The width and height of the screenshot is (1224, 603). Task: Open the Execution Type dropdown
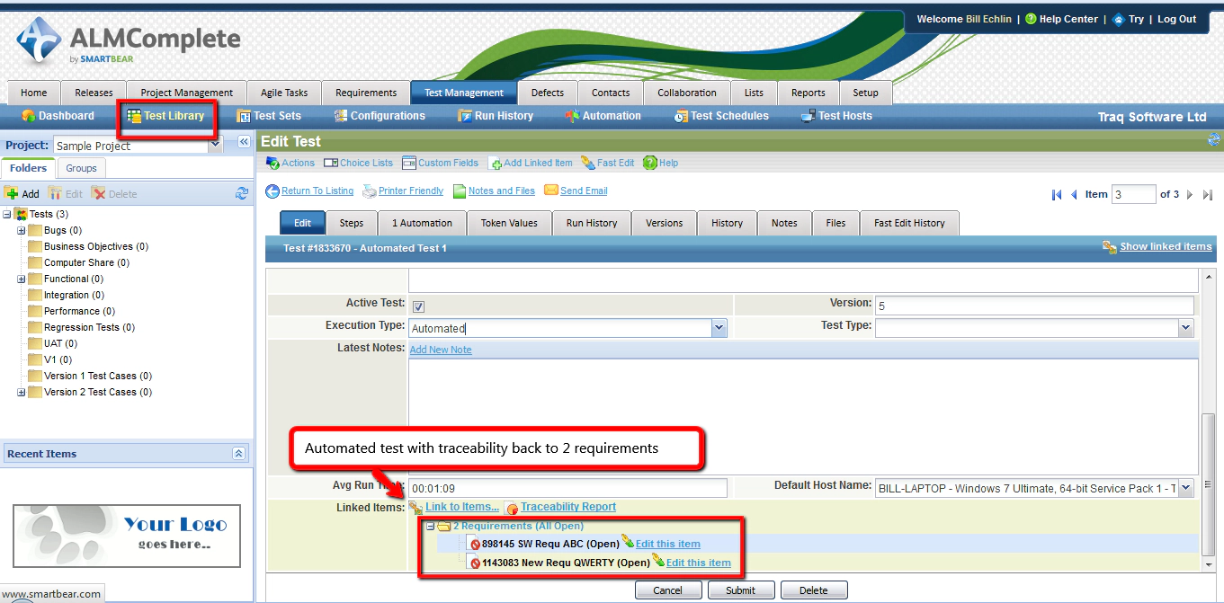(718, 328)
